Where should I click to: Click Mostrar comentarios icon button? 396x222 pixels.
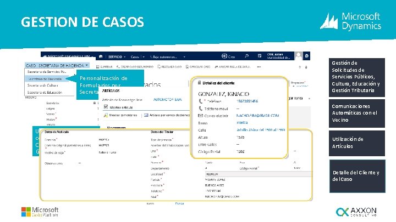(120, 115)
